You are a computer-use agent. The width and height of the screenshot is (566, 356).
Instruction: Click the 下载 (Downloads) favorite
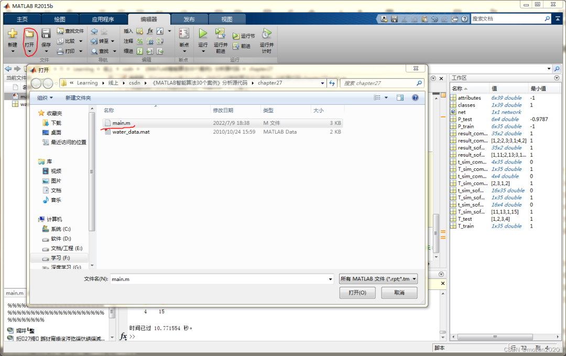click(x=52, y=123)
